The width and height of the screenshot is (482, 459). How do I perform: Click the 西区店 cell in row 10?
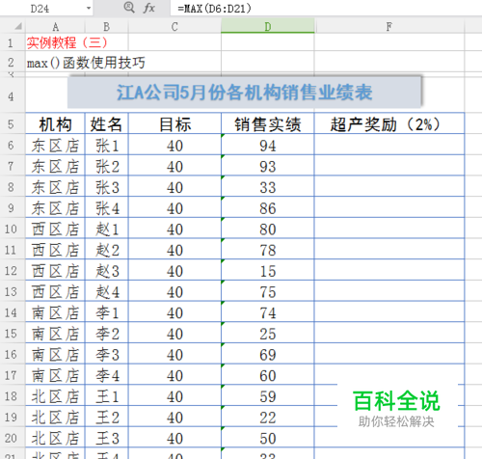click(55, 229)
